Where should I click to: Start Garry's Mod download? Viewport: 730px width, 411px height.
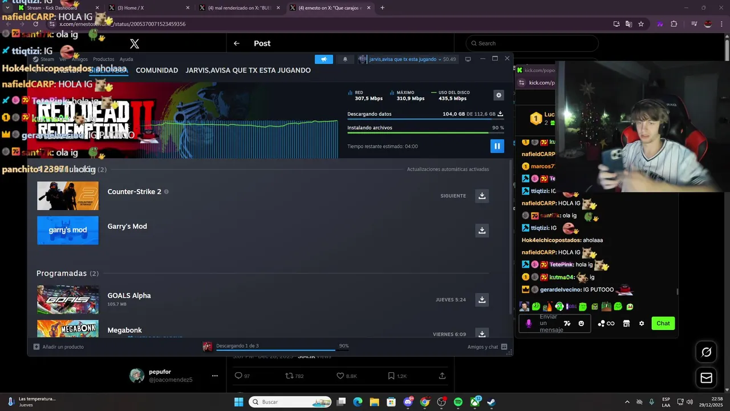tap(482, 231)
